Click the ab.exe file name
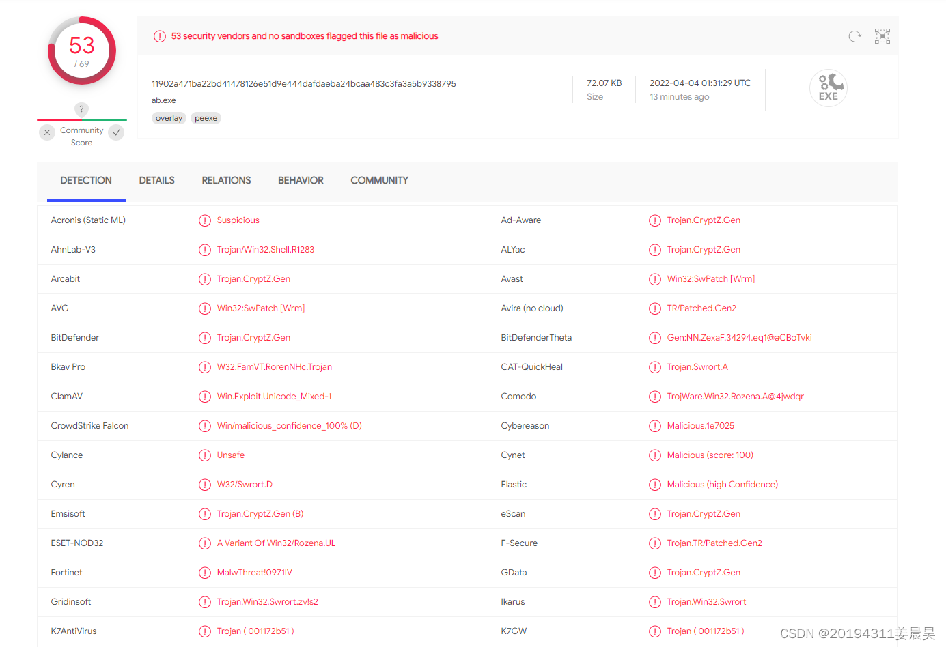The height and width of the screenshot is (647, 946). [164, 100]
